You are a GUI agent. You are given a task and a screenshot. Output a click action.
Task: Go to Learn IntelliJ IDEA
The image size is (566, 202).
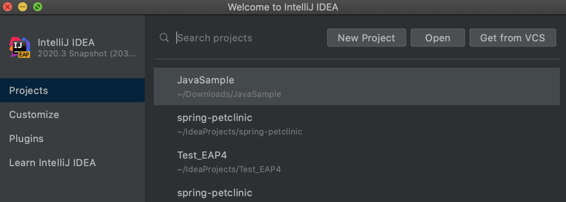point(72,163)
